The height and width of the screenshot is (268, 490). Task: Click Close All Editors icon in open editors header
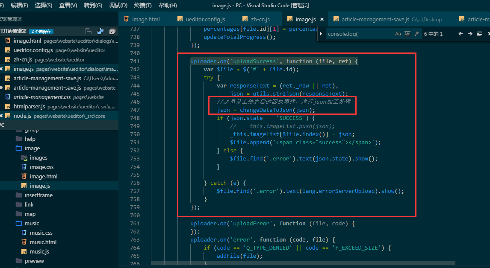pos(112,31)
